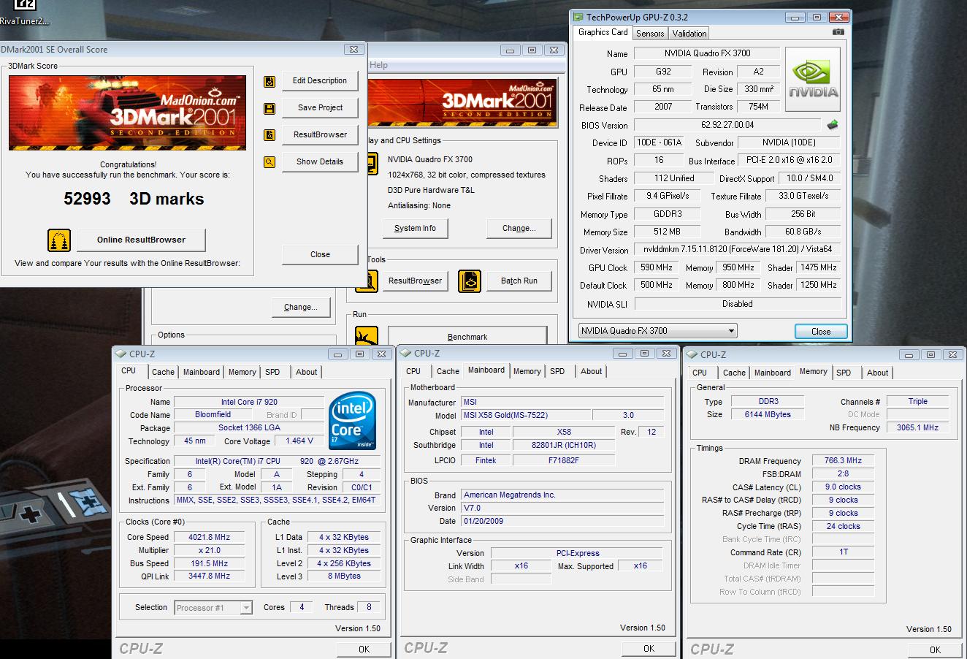Screen dimensions: 967x659
Task: Click the Instructions value in CPU-Z
Action: click(x=277, y=500)
